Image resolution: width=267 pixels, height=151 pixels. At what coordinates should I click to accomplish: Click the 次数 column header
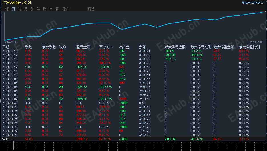[x=63, y=47]
